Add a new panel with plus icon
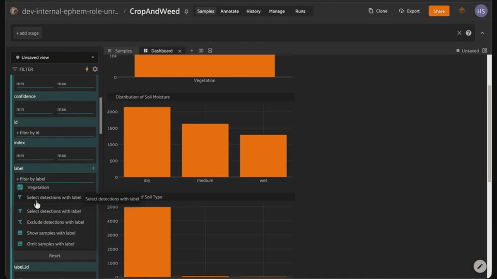 (x=192, y=51)
